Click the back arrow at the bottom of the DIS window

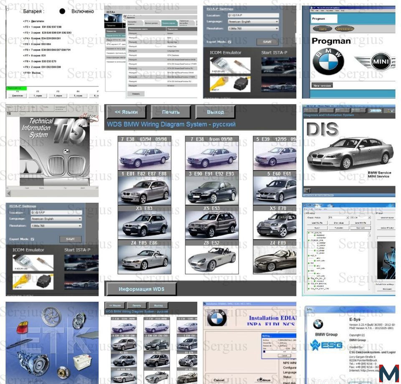pos(307,191)
